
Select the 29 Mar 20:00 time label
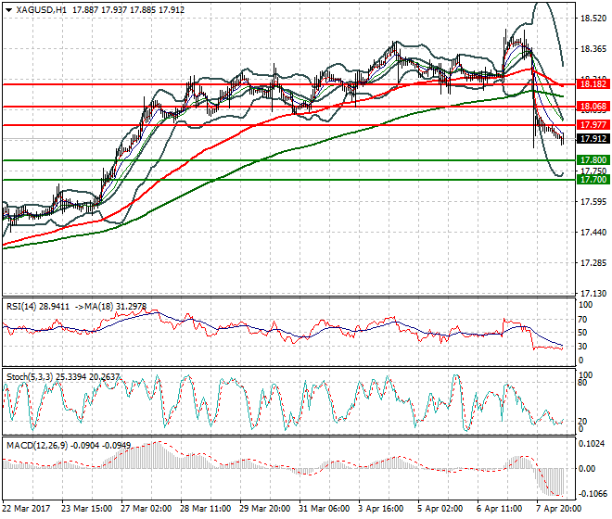pyautogui.click(x=265, y=509)
